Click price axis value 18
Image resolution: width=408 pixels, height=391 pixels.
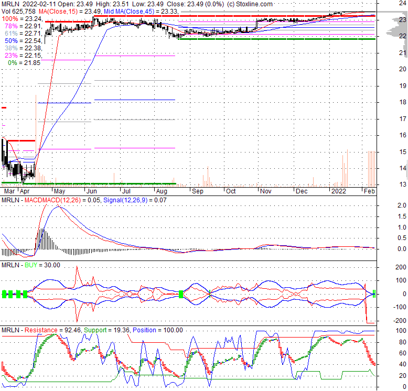click(403, 102)
